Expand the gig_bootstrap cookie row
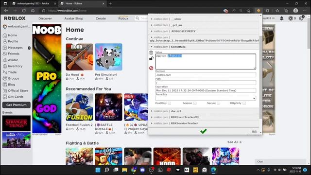Image resolution: width=311 pixels, height=175 pixels. (204, 39)
